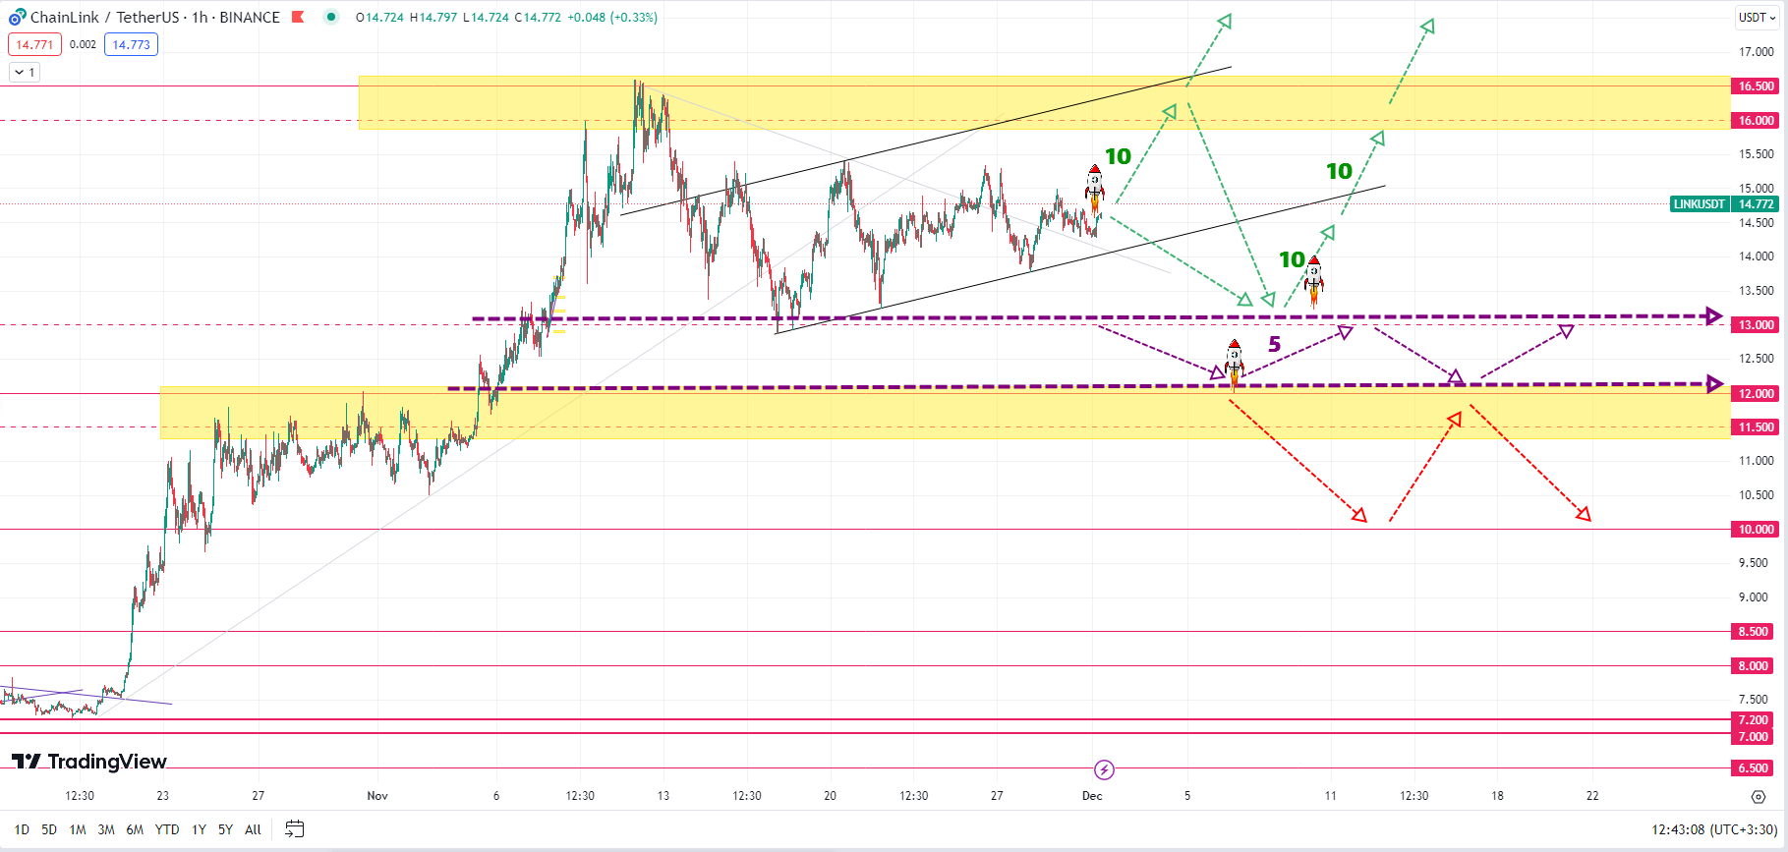The width and height of the screenshot is (1788, 852).
Task: Select the 1D time range
Action: pos(22,829)
